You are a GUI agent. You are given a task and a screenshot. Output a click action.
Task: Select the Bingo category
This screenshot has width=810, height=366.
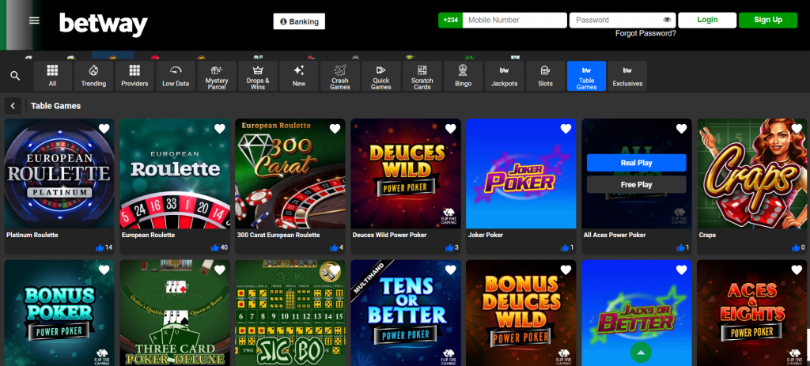[464, 76]
